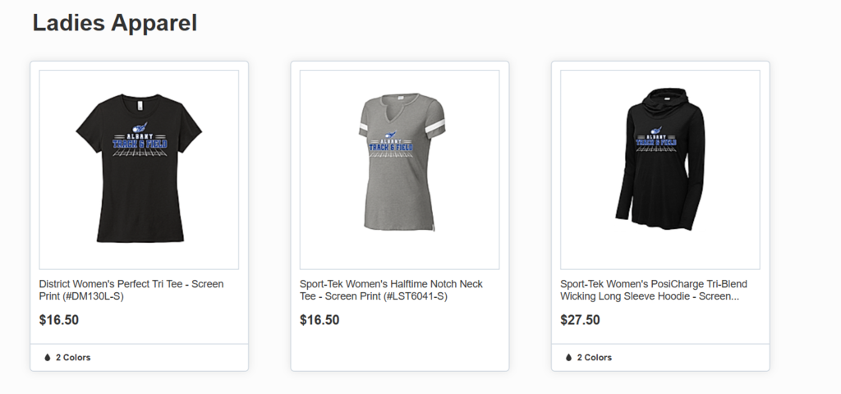Click the droplet icon under the Perfect Tri Tee
The height and width of the screenshot is (394, 841).
pos(47,358)
